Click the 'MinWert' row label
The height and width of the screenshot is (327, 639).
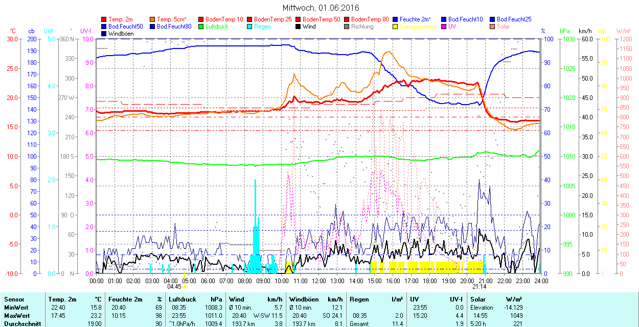[16, 308]
